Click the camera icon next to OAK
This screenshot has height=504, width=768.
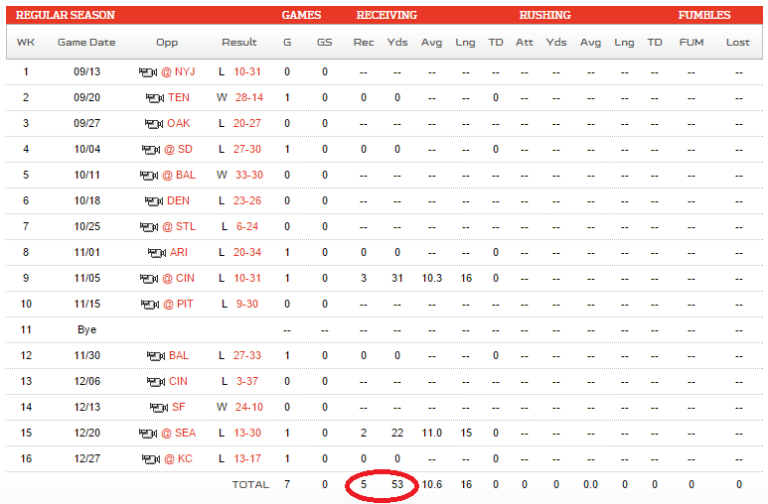tap(154, 124)
